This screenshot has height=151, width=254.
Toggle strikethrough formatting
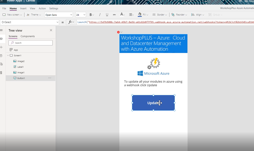[x=114, y=15]
